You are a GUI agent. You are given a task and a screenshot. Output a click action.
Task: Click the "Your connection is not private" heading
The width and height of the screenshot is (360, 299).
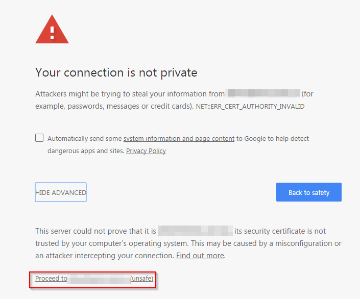pyautogui.click(x=116, y=72)
